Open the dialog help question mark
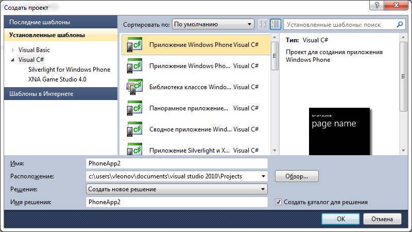 click(x=376, y=5)
